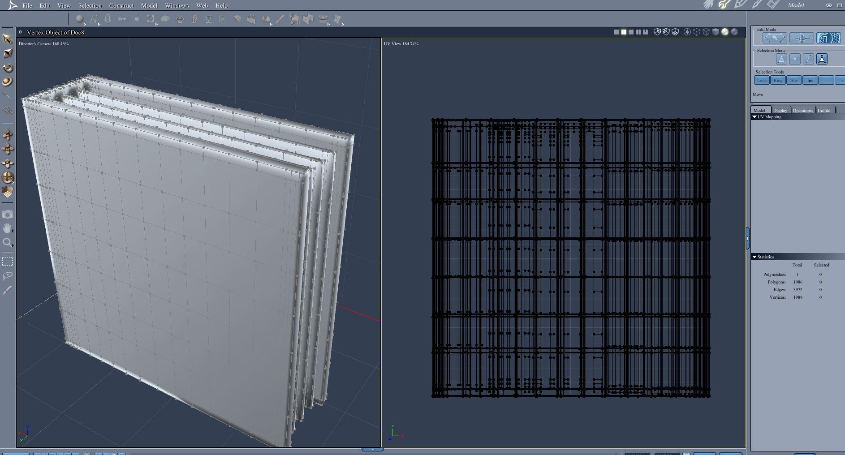Open the Storyboard room pencil icon

[740, 5]
